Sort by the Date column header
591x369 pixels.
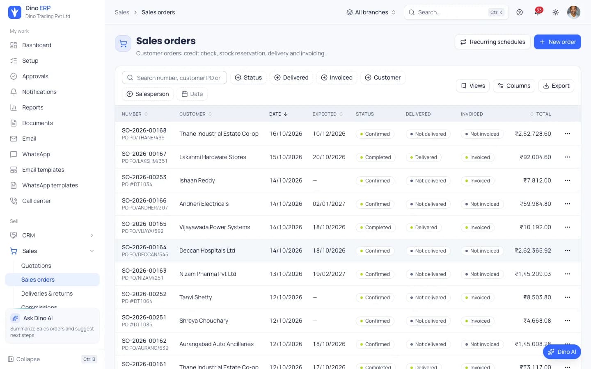278,114
